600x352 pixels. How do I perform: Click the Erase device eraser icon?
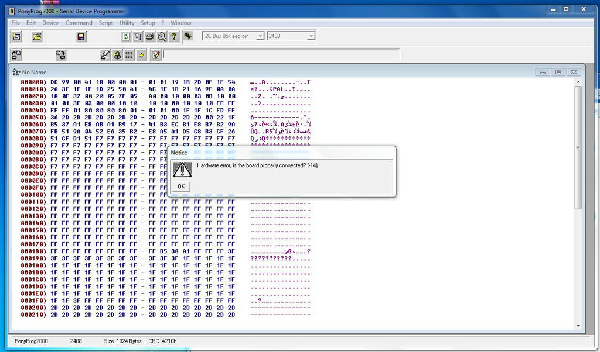click(105, 55)
